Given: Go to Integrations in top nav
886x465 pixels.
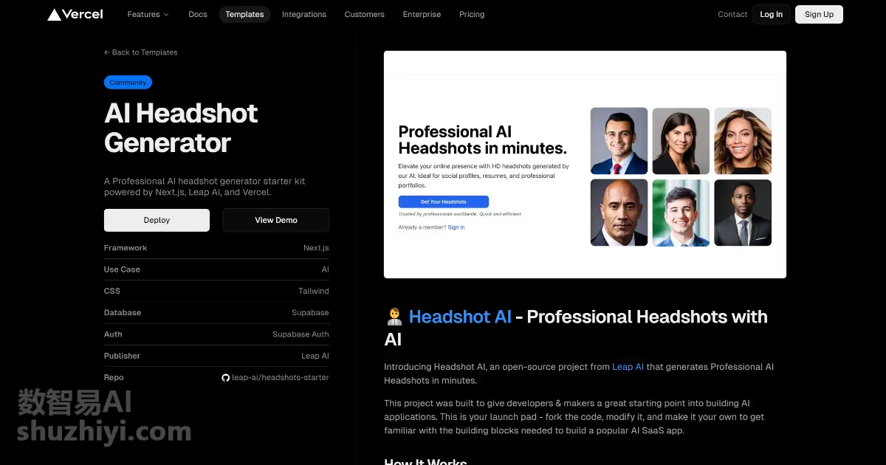Looking at the screenshot, I should coord(304,14).
